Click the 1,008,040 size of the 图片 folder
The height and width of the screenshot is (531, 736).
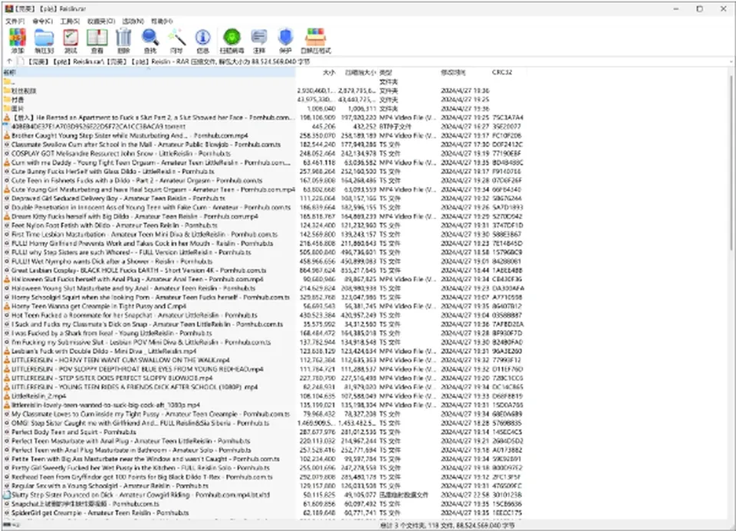tap(321, 109)
